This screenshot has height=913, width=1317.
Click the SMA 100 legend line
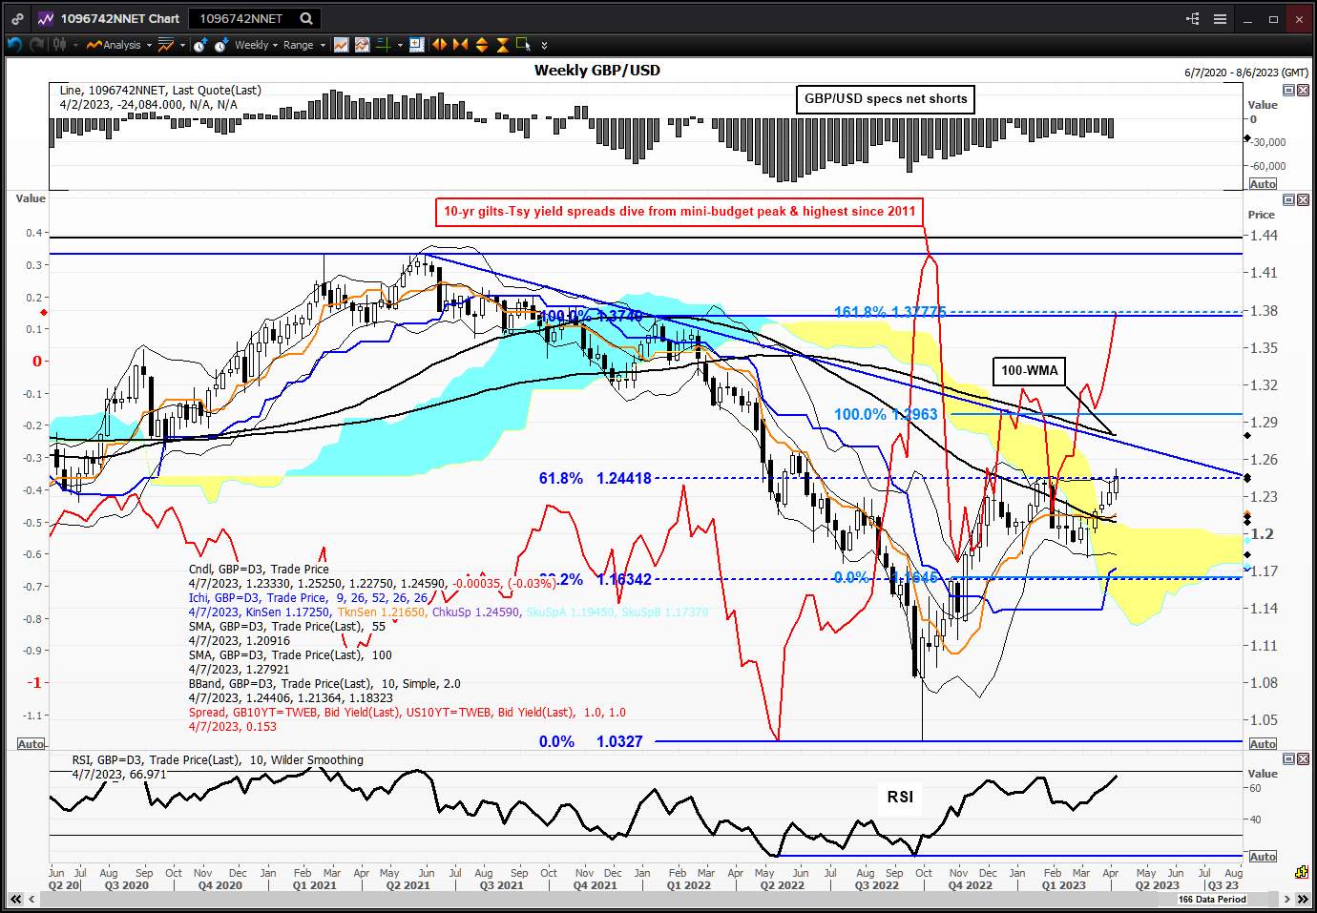[x=290, y=654]
